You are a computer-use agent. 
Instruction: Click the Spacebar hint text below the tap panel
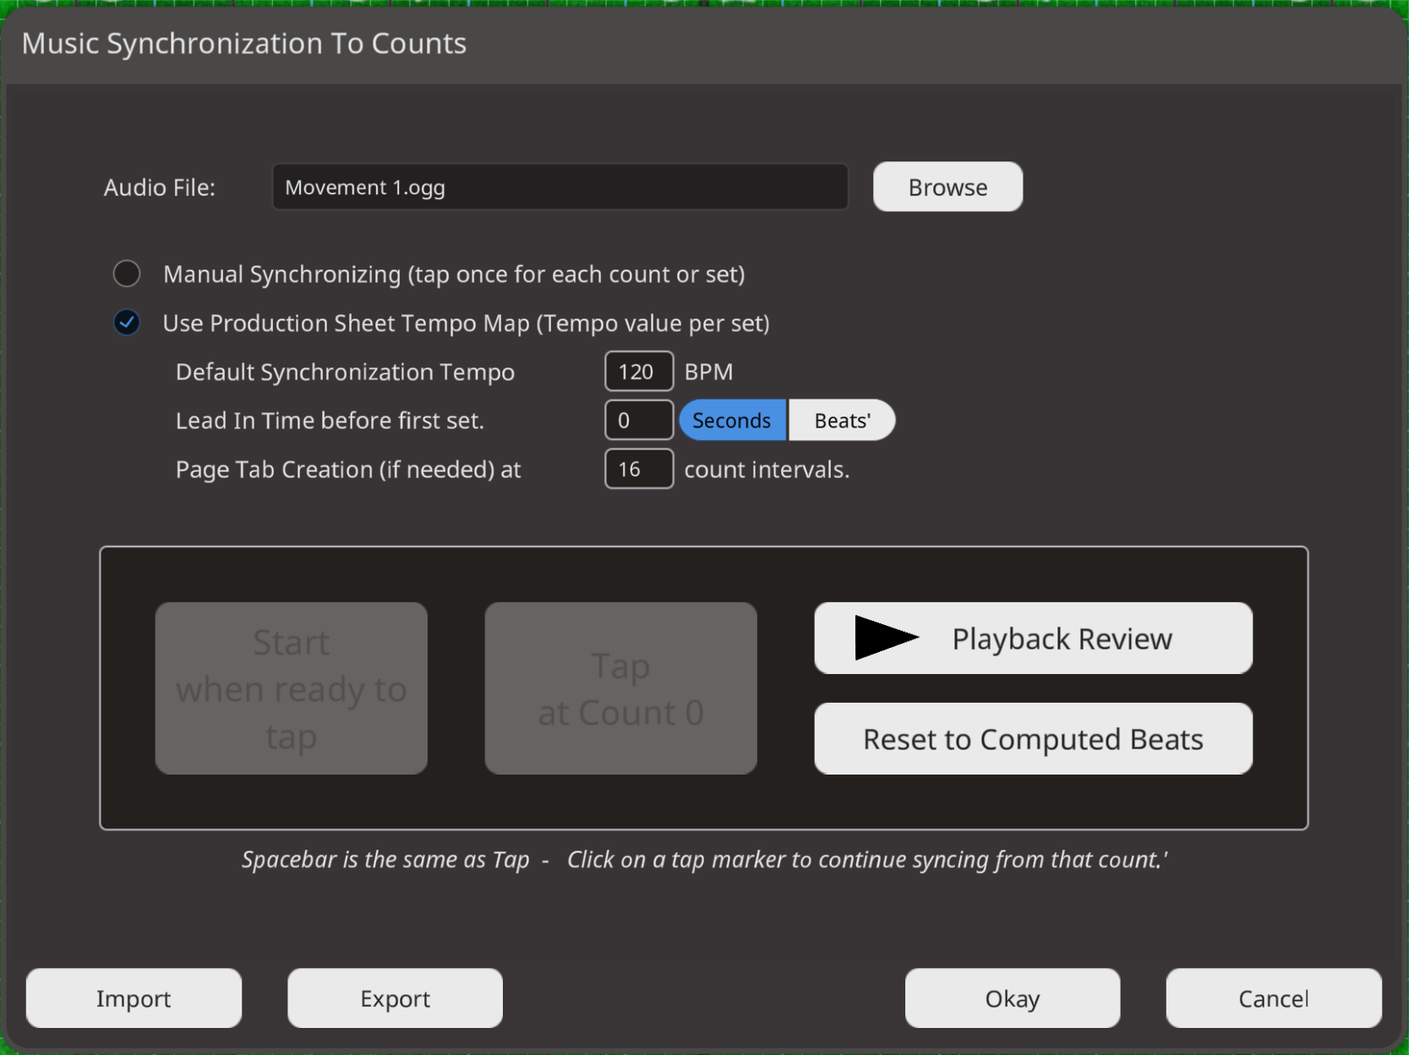(x=703, y=860)
